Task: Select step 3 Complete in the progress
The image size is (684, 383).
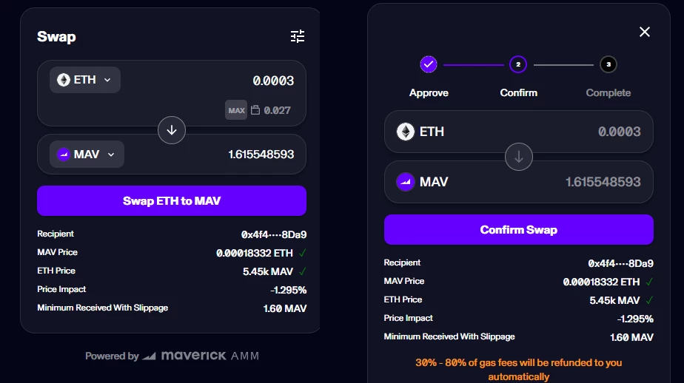Action: pos(608,64)
